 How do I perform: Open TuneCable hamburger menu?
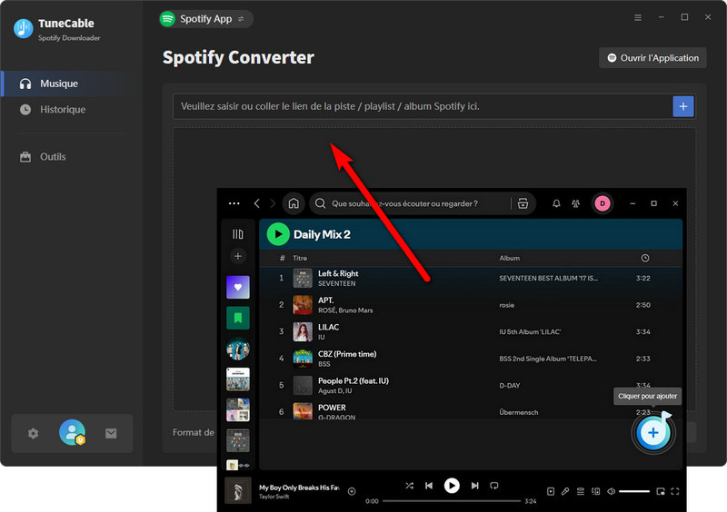tap(637, 17)
